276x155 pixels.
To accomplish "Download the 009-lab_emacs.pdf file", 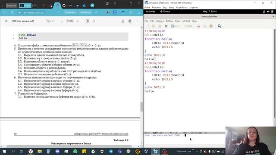I will tap(122, 21).
